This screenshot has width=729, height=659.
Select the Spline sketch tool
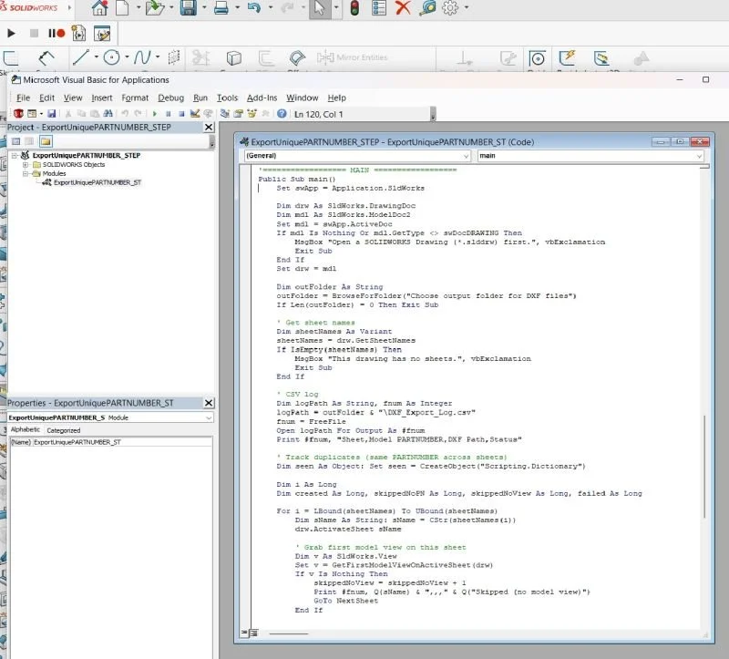142,57
